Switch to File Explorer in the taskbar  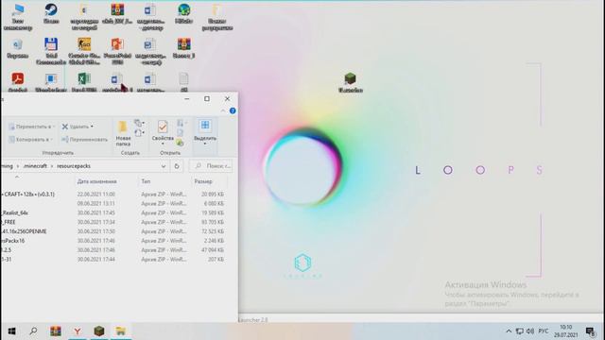click(x=121, y=331)
